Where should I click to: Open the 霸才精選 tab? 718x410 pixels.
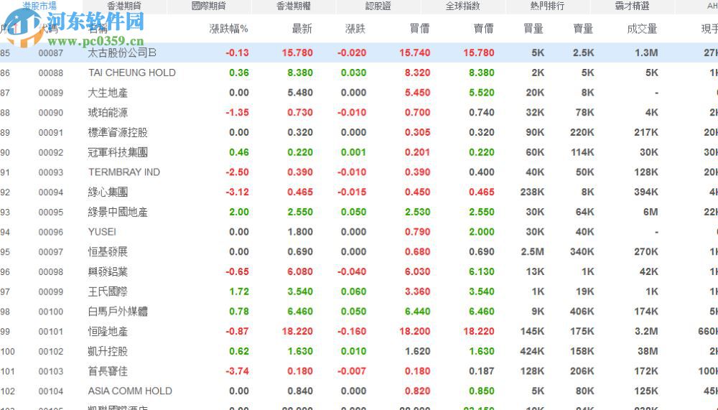[632, 6]
